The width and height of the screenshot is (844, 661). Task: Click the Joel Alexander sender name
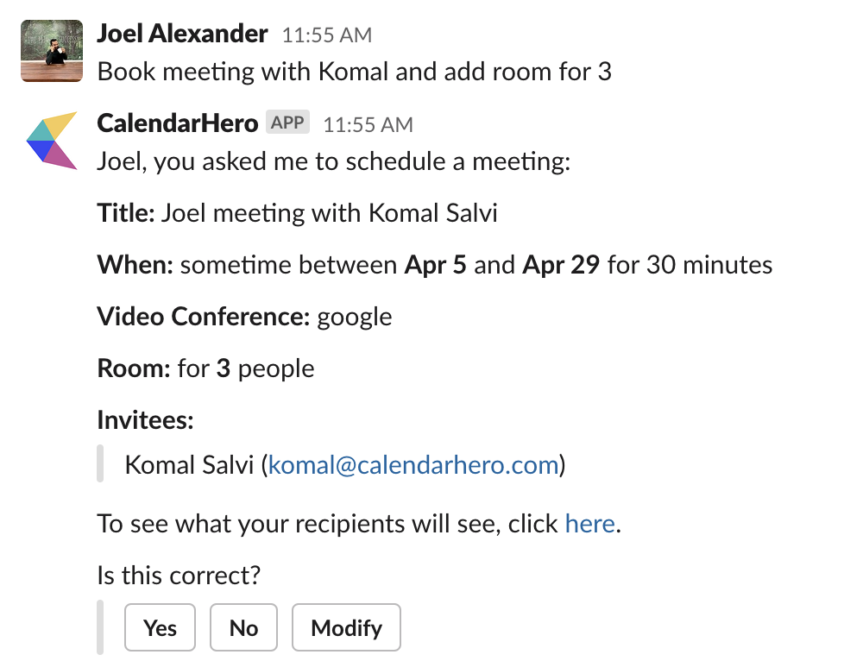pos(182,35)
